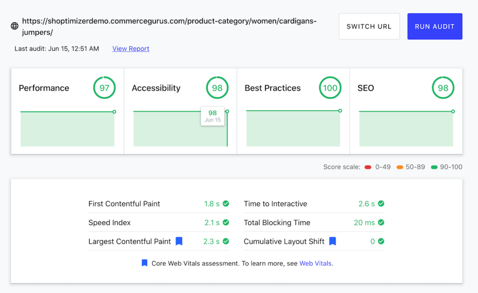This screenshot has width=478, height=293.
Task: Click the red 0-49 score scale indicator
Action: 368,167
